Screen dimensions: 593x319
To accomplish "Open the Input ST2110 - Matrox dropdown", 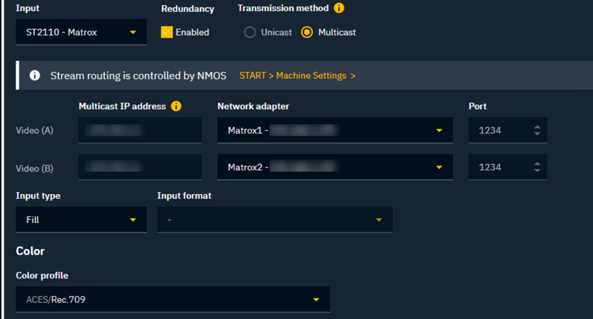I will [81, 32].
